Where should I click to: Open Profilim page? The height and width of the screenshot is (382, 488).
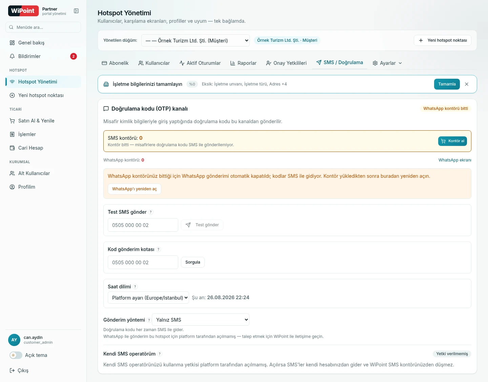click(x=43, y=187)
